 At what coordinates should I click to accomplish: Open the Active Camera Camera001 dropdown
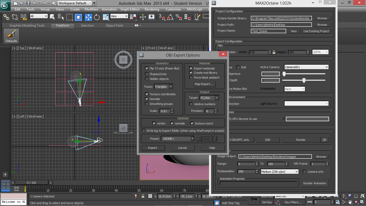click(x=306, y=67)
